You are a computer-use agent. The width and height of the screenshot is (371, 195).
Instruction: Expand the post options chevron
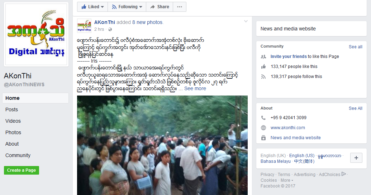click(246, 21)
